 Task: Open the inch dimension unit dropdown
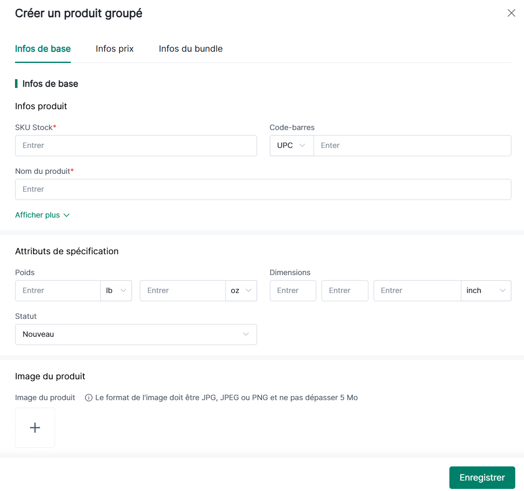coord(486,291)
